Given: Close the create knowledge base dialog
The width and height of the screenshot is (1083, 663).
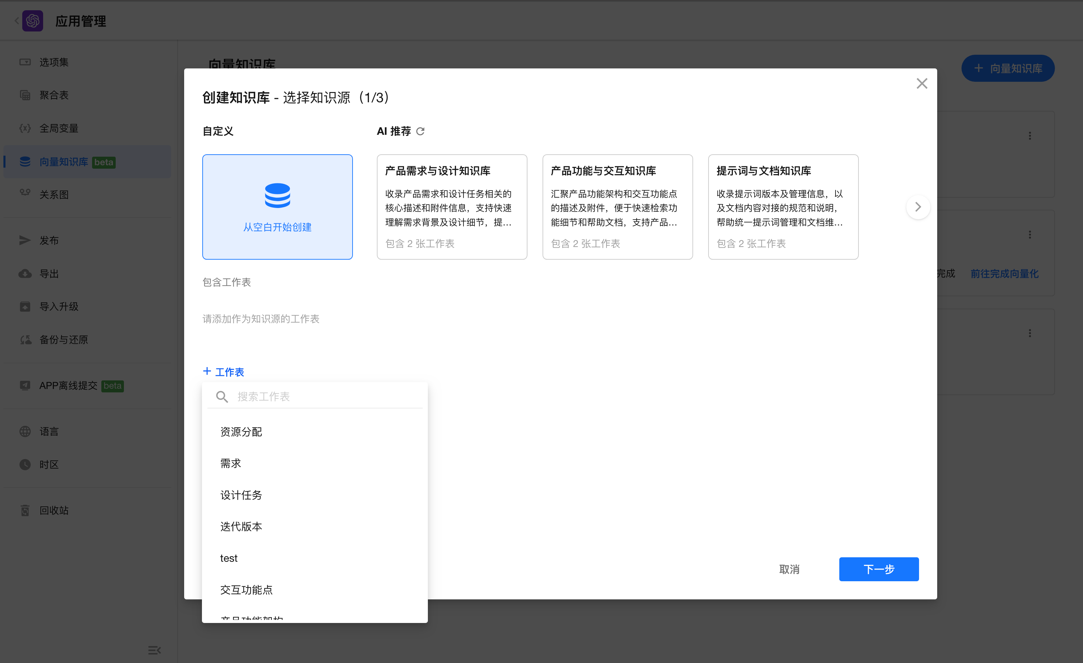Looking at the screenshot, I should [922, 83].
